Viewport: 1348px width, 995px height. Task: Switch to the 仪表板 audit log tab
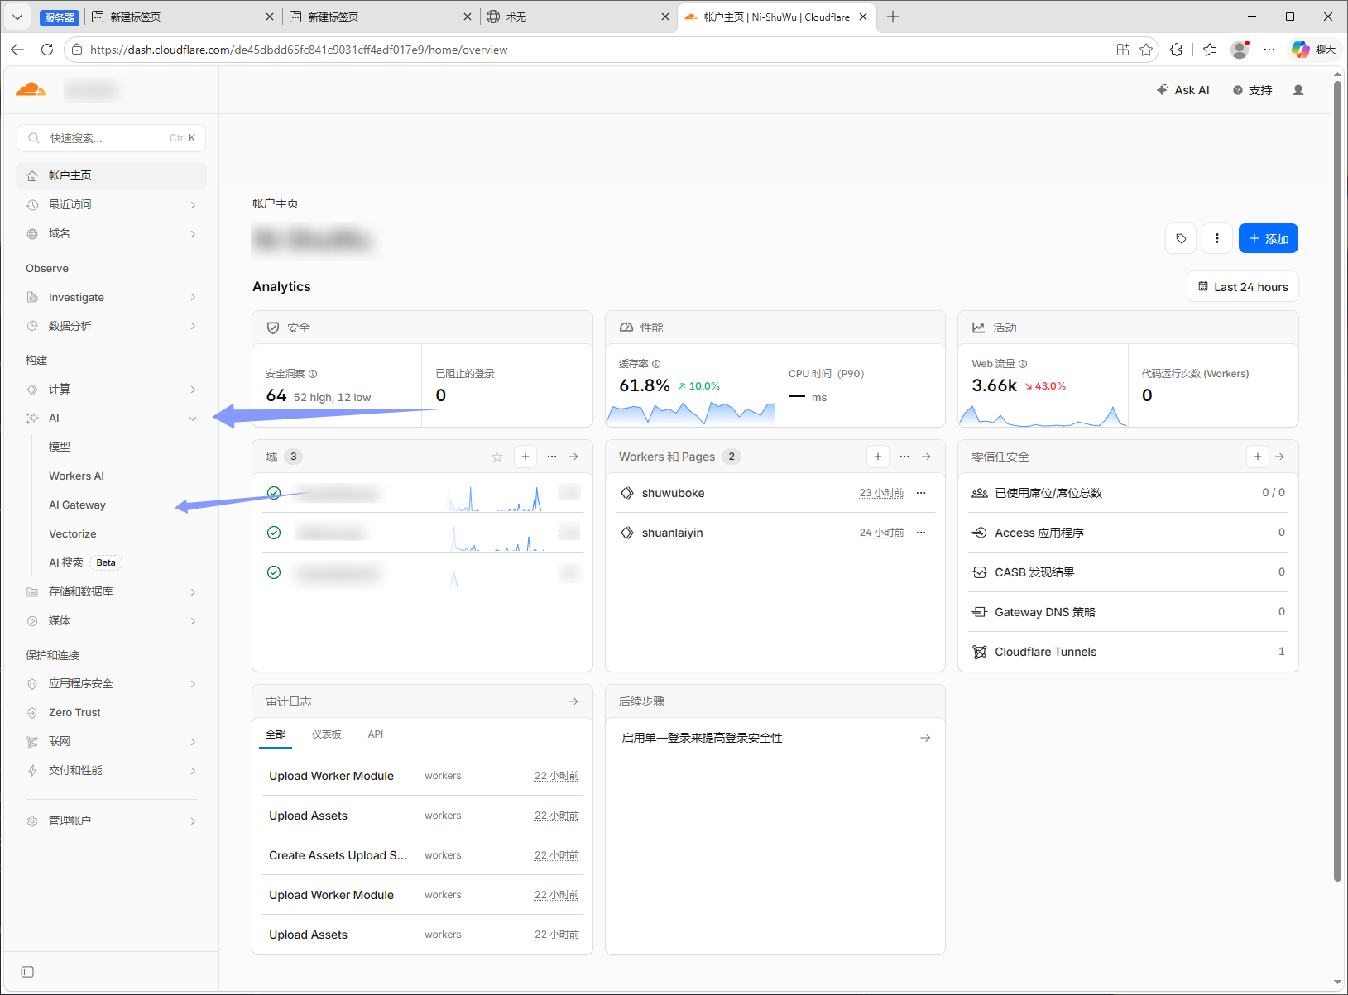click(x=326, y=734)
